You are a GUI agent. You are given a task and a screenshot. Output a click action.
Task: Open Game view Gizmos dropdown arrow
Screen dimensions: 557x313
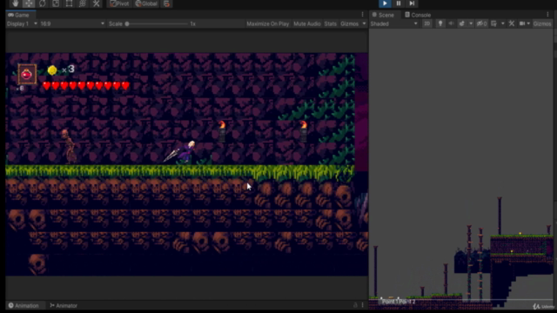(364, 23)
